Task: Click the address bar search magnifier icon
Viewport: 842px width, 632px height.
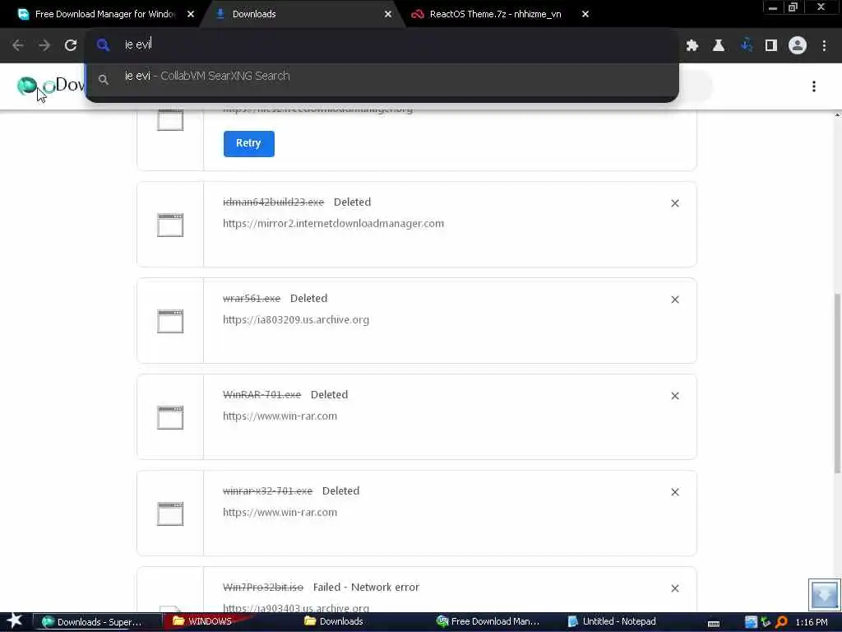Action: click(103, 45)
